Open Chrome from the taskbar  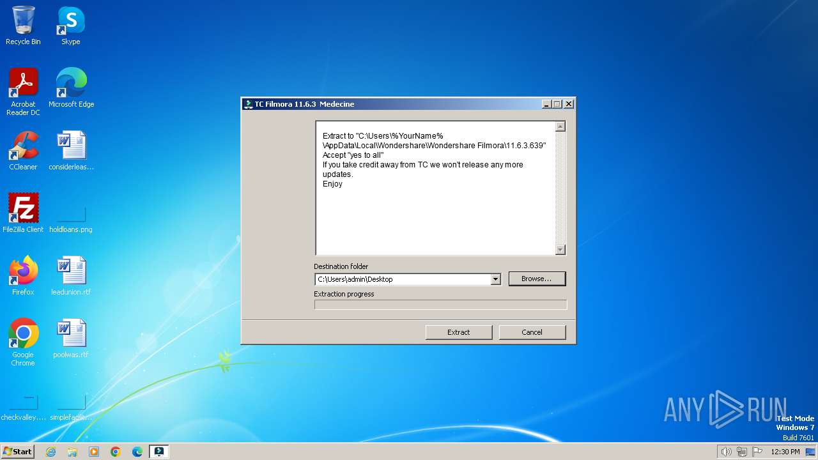116,452
